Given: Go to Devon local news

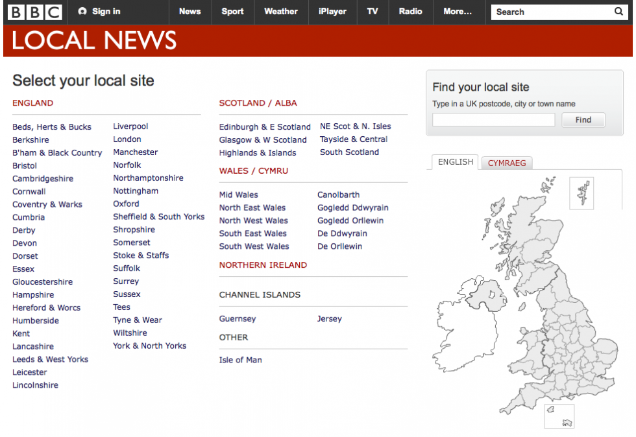Looking at the screenshot, I should click(25, 243).
